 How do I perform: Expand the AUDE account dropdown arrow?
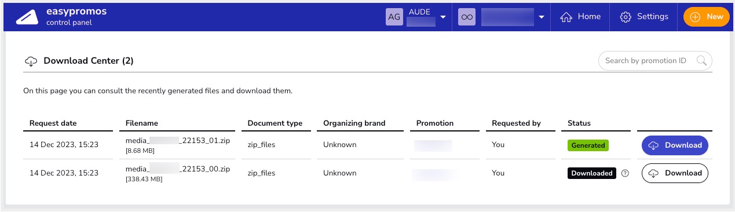pos(443,17)
